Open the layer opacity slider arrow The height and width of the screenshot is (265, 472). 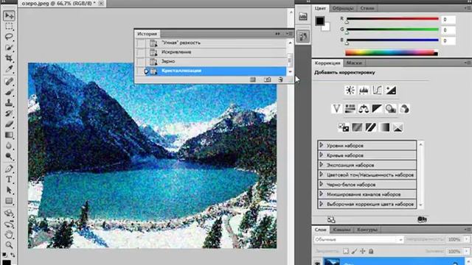(467, 239)
